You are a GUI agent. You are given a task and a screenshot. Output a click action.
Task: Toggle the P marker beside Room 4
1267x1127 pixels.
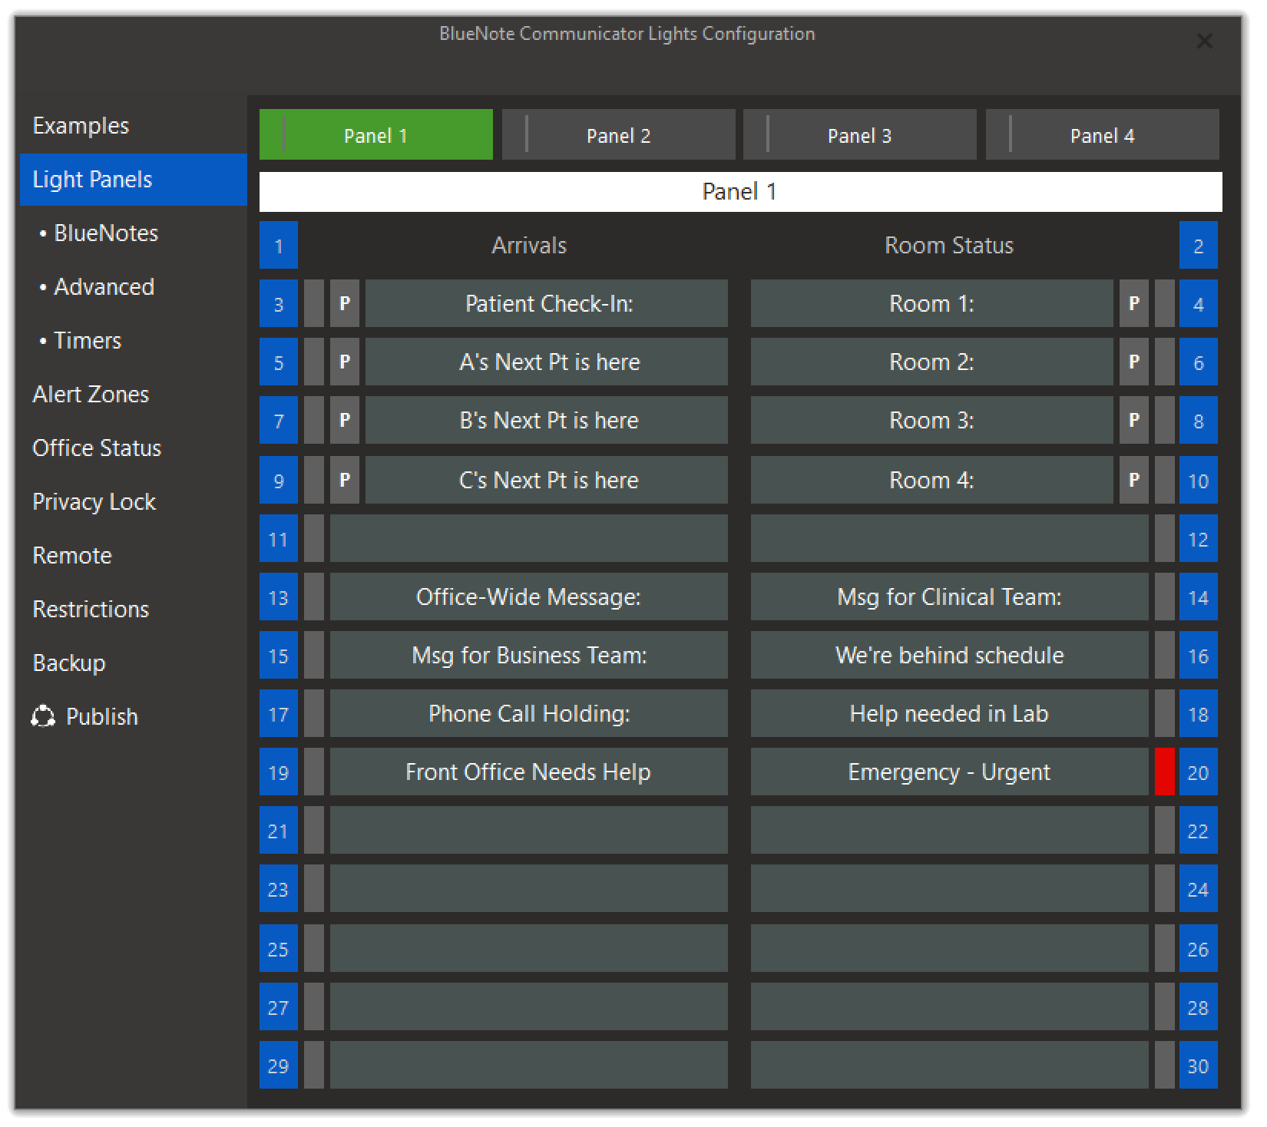click(x=1134, y=480)
